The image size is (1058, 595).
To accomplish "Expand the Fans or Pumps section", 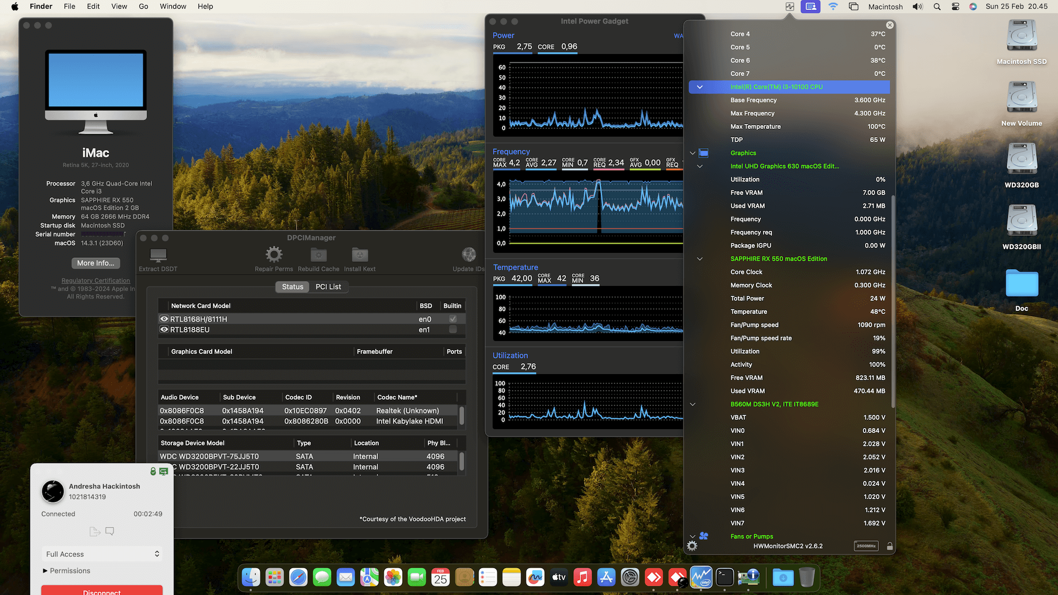I will (693, 535).
